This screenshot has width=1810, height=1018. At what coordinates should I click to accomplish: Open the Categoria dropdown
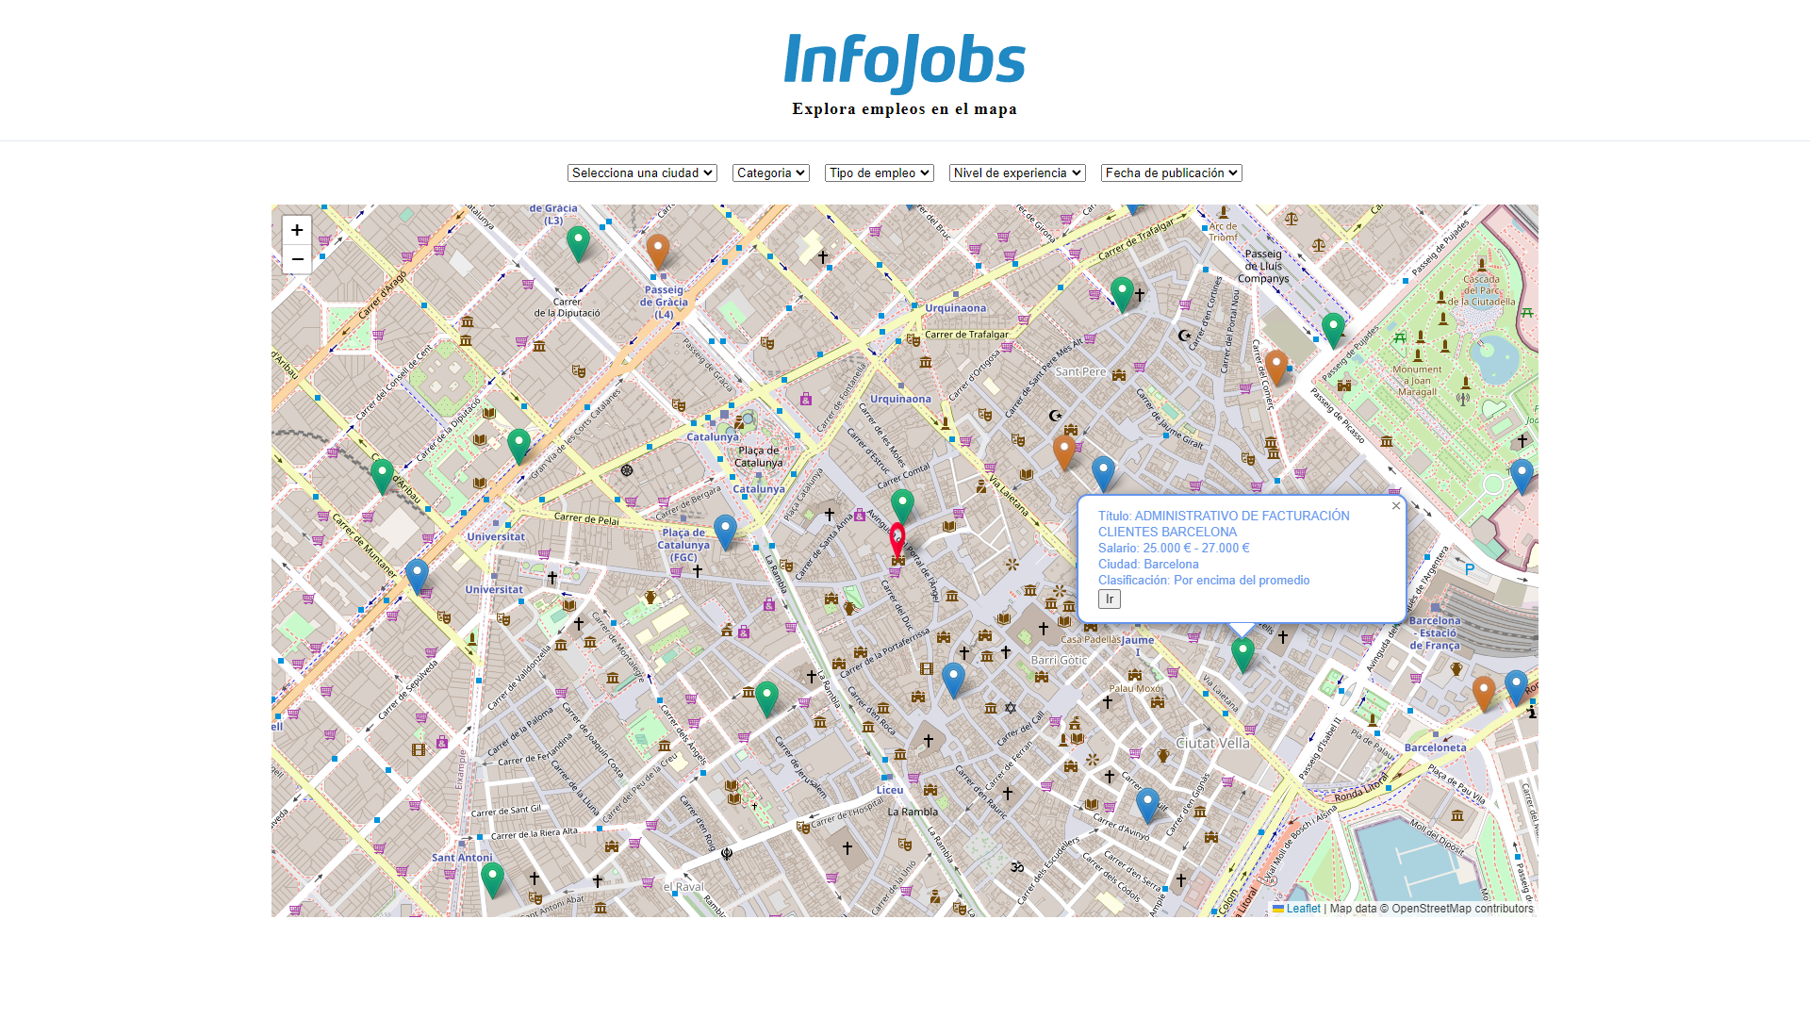770,172
